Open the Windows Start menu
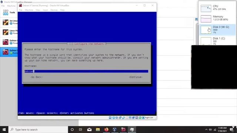 pos(4,130)
